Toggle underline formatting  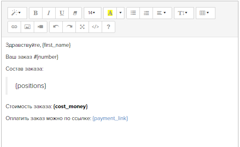tap(62, 13)
